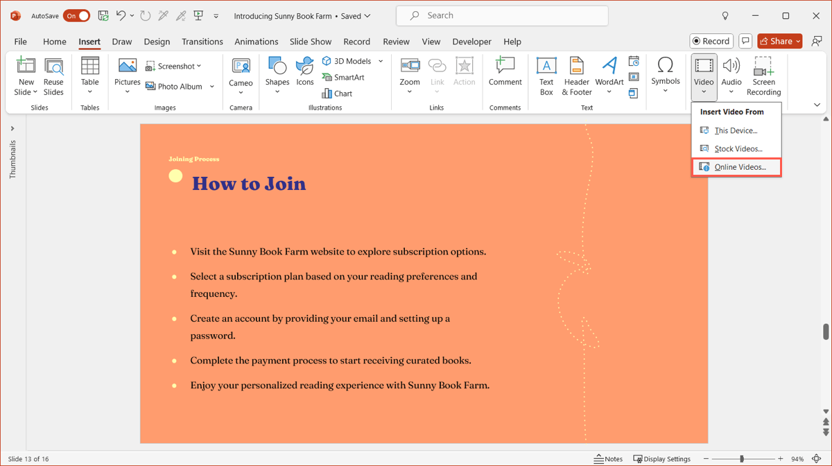Insert Object icon in Text group
The image size is (832, 466).
634,93
